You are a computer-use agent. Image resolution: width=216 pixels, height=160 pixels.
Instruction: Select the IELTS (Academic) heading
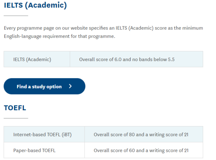[x=35, y=5]
